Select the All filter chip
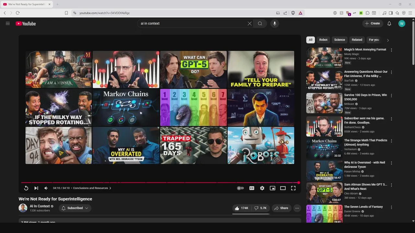This screenshot has height=233, width=415. [x=311, y=40]
